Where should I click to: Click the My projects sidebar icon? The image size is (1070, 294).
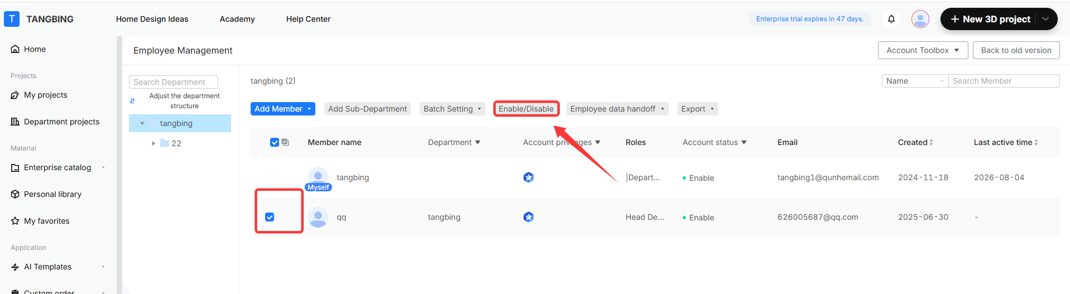pyautogui.click(x=15, y=95)
